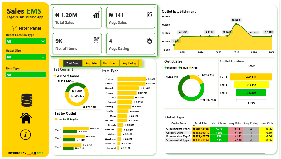
Task: Click the funnel icon beside Filter Panel
Action: (x=14, y=28)
